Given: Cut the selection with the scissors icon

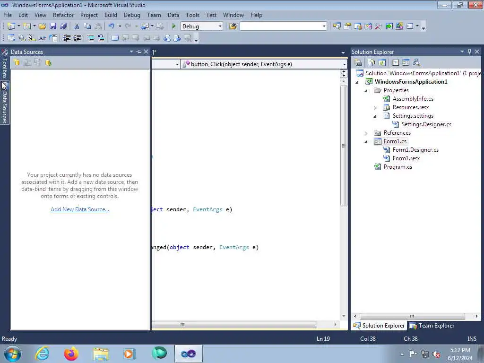Looking at the screenshot, I should [77, 26].
